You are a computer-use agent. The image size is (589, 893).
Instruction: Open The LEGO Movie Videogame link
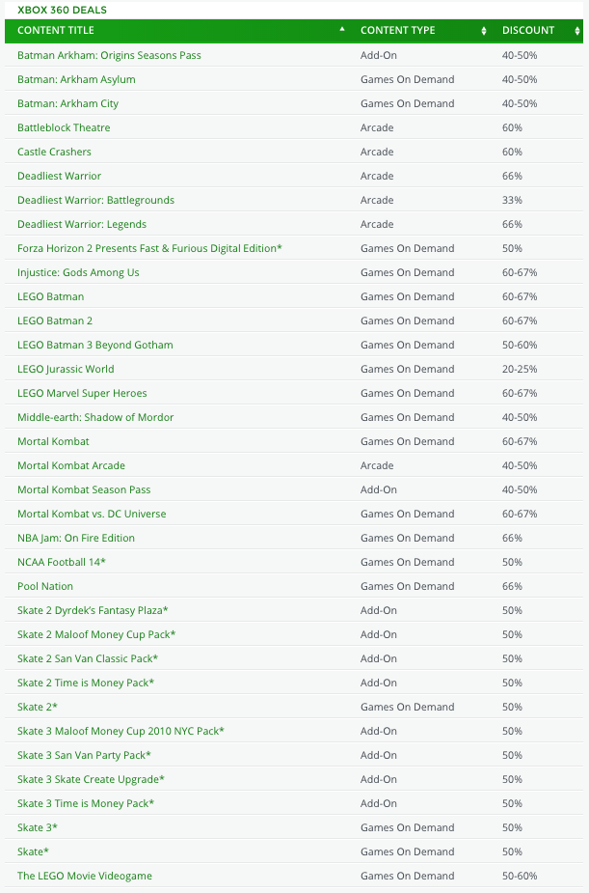(85, 876)
